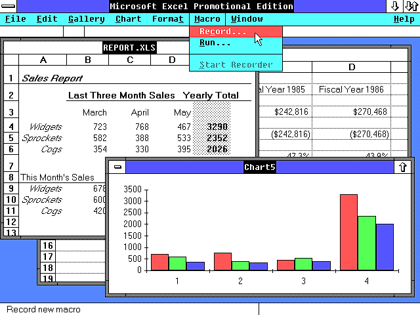Click the cell reference box in formula bar
Screen dimensions: 420x315
(x=31, y=31)
